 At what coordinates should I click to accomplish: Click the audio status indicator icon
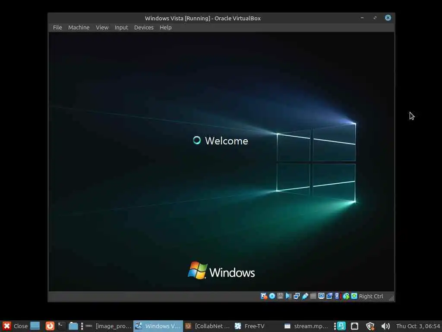pos(288,296)
